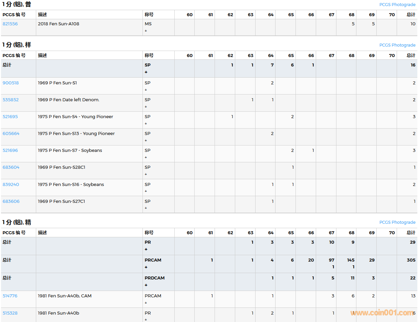Expand plus under MS for 2018 Fen Sun-A108
Screen dimensions: 418x322
pyautogui.click(x=146, y=31)
